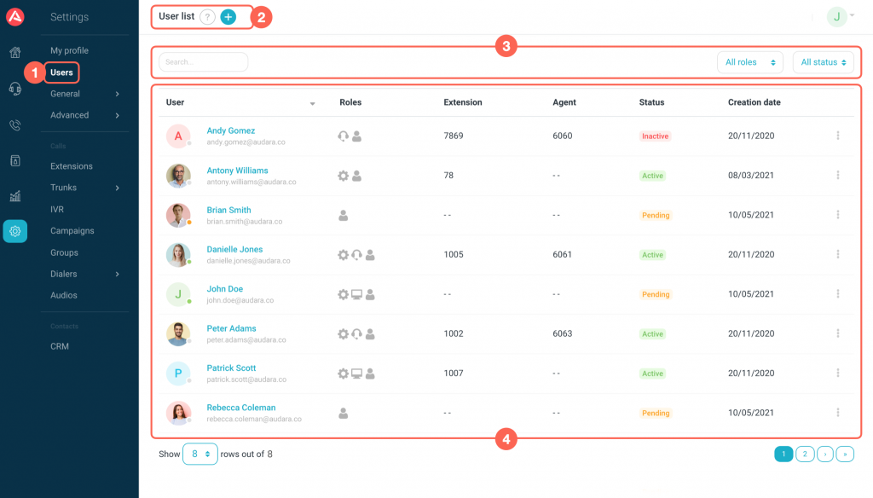Open the phone calls icon in sidebar
The width and height of the screenshot is (873, 498).
click(x=14, y=125)
